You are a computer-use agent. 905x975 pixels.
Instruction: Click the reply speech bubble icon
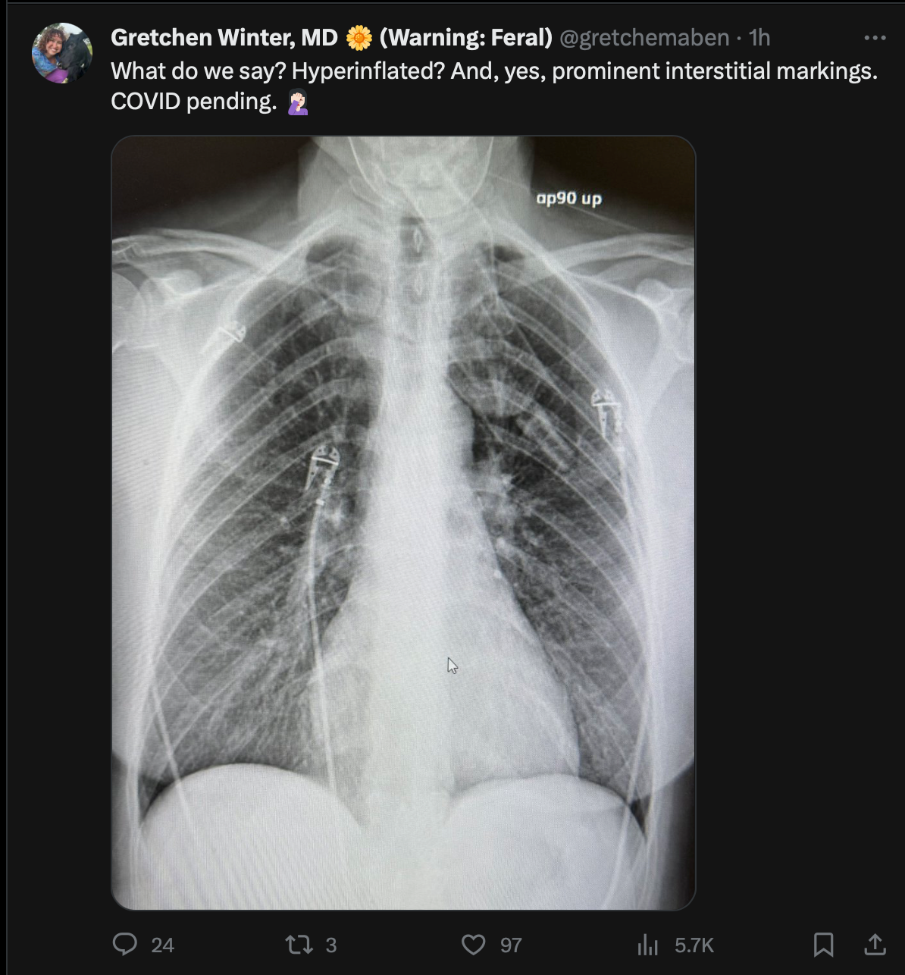point(125,944)
